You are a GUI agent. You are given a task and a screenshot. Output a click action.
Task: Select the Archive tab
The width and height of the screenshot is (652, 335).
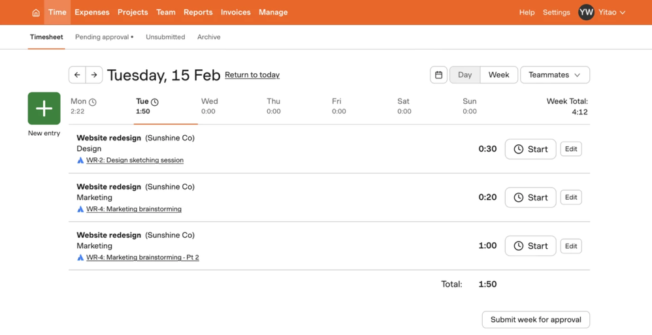[209, 37]
